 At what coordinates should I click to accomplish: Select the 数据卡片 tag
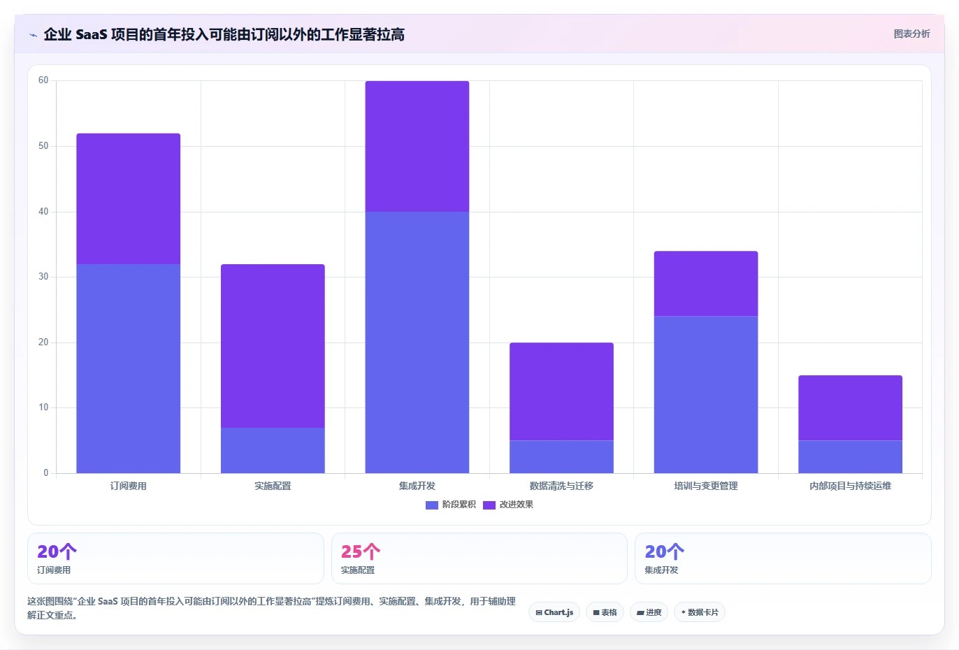[699, 612]
